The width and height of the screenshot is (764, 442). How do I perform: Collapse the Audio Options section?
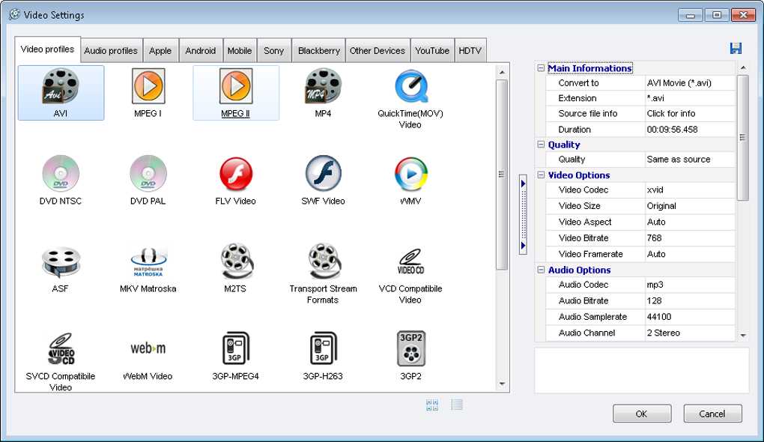point(541,270)
